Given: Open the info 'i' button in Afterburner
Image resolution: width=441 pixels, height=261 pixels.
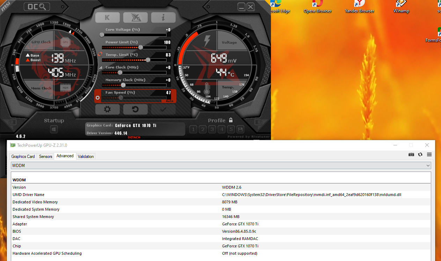Looking at the screenshot, I should [163, 17].
